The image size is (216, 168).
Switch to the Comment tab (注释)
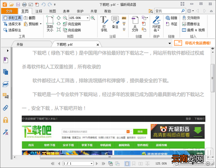[x=39, y=11]
